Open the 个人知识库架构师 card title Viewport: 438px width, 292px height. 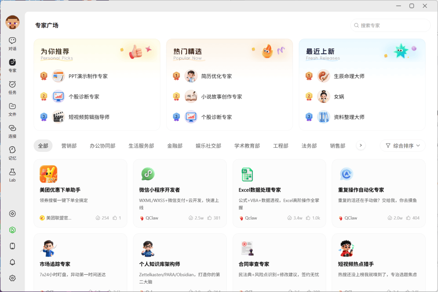pos(160,264)
